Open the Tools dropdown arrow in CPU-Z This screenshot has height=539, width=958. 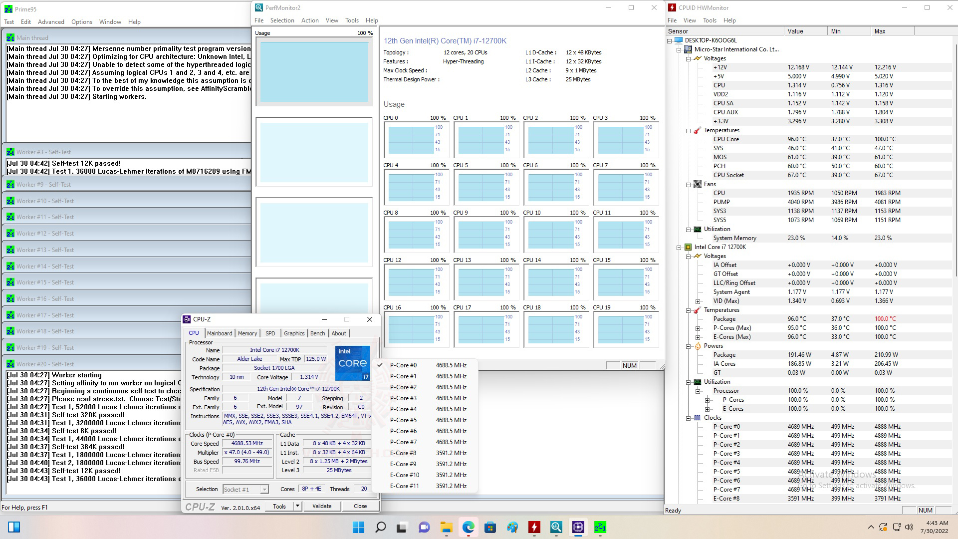coord(297,506)
